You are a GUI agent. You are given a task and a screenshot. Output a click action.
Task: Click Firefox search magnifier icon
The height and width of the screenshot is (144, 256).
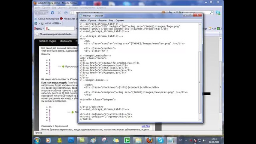211,12
